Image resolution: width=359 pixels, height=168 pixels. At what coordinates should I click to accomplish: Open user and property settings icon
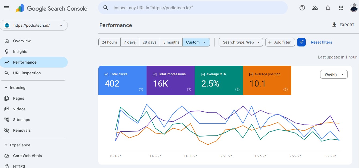tap(315, 8)
